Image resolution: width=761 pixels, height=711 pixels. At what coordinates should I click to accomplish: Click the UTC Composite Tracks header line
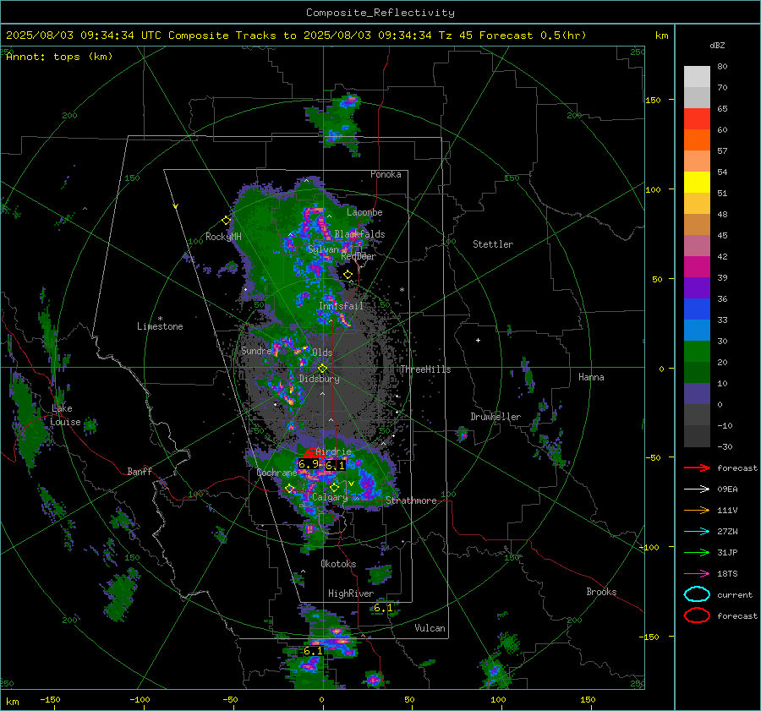[296, 36]
